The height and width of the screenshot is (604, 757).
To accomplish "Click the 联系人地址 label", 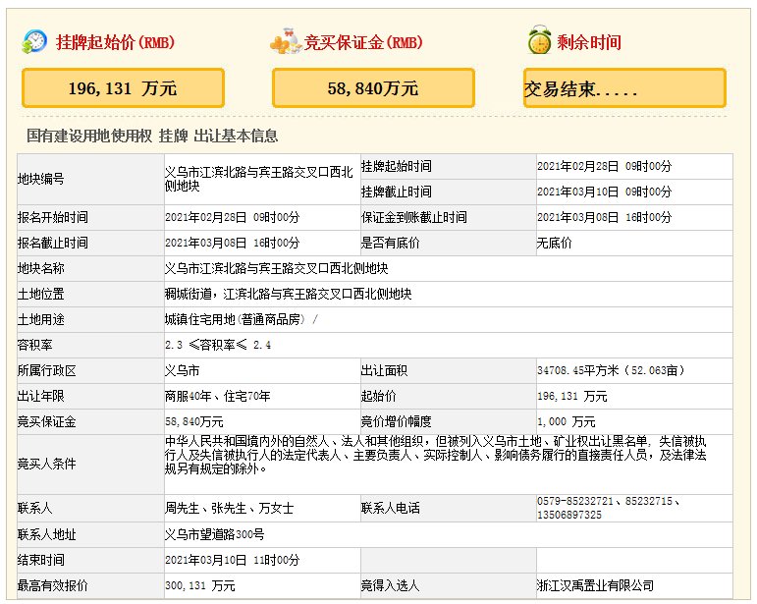I will pyautogui.click(x=47, y=534).
